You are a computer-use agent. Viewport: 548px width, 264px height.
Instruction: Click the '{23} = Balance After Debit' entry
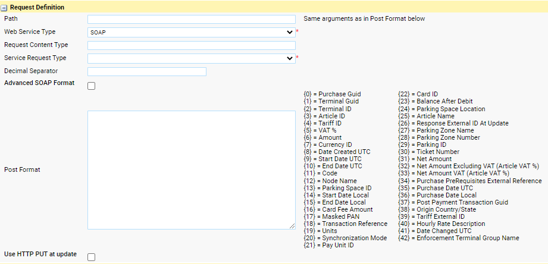[x=436, y=101]
